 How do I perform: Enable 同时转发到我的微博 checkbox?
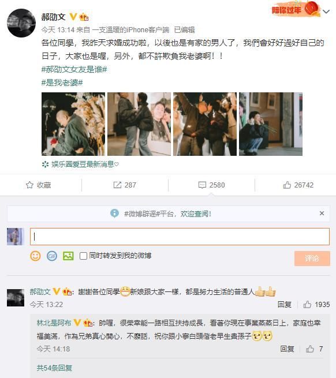83,256
